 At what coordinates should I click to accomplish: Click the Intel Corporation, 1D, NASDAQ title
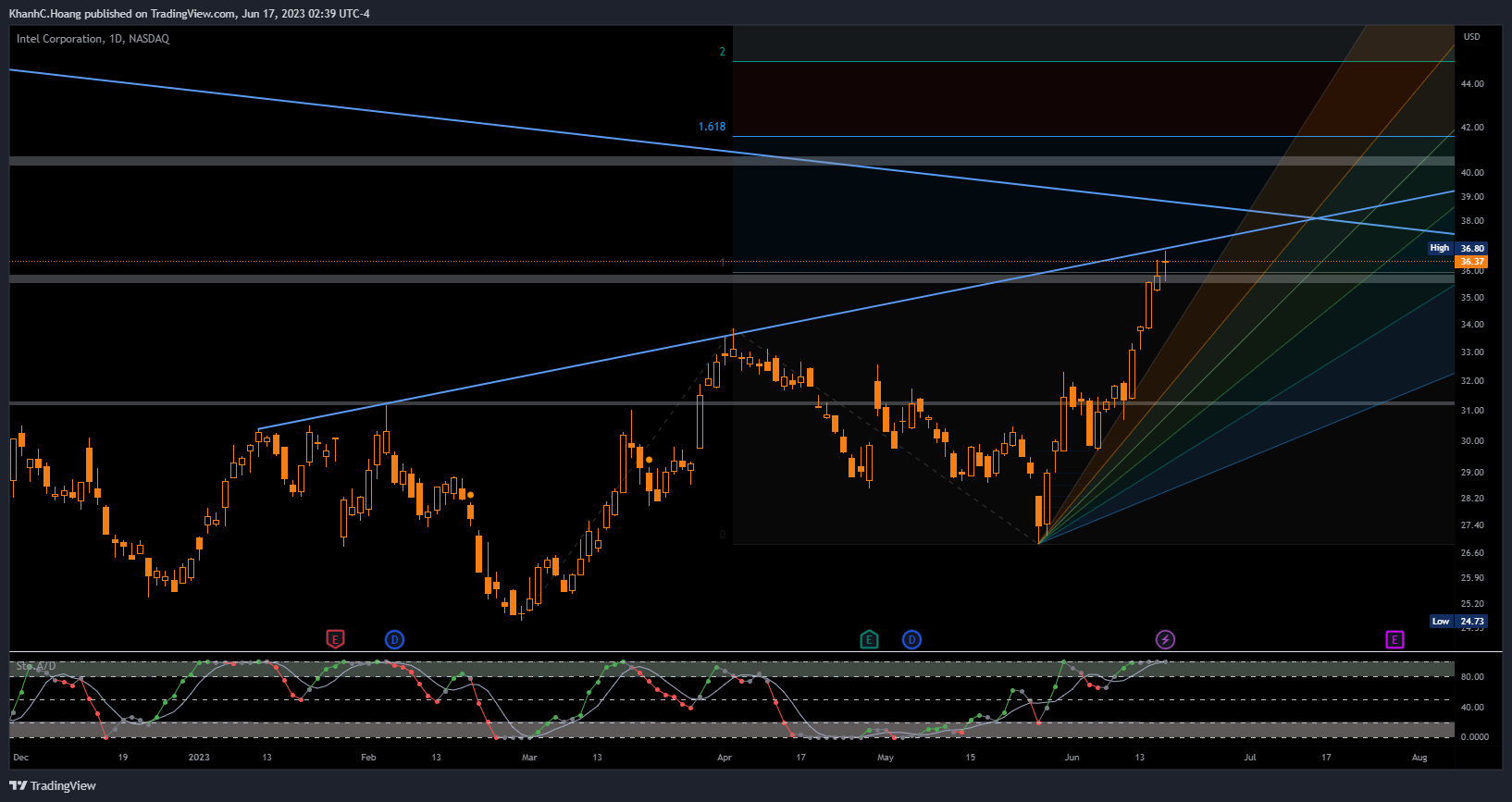click(x=93, y=39)
